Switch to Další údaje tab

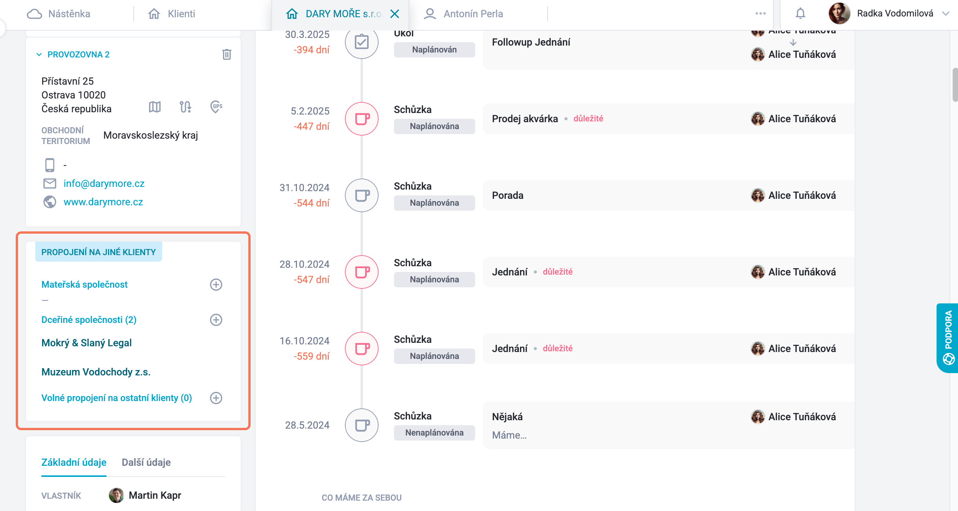point(146,462)
